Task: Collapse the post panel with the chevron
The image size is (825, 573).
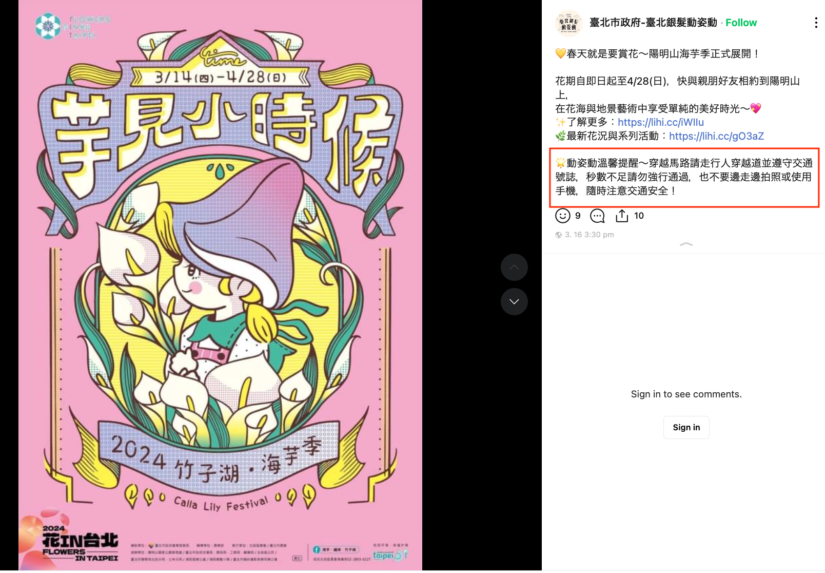Action: coord(686,244)
